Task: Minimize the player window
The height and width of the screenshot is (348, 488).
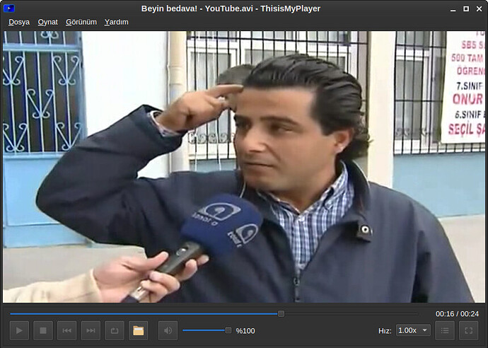Action: [x=453, y=9]
